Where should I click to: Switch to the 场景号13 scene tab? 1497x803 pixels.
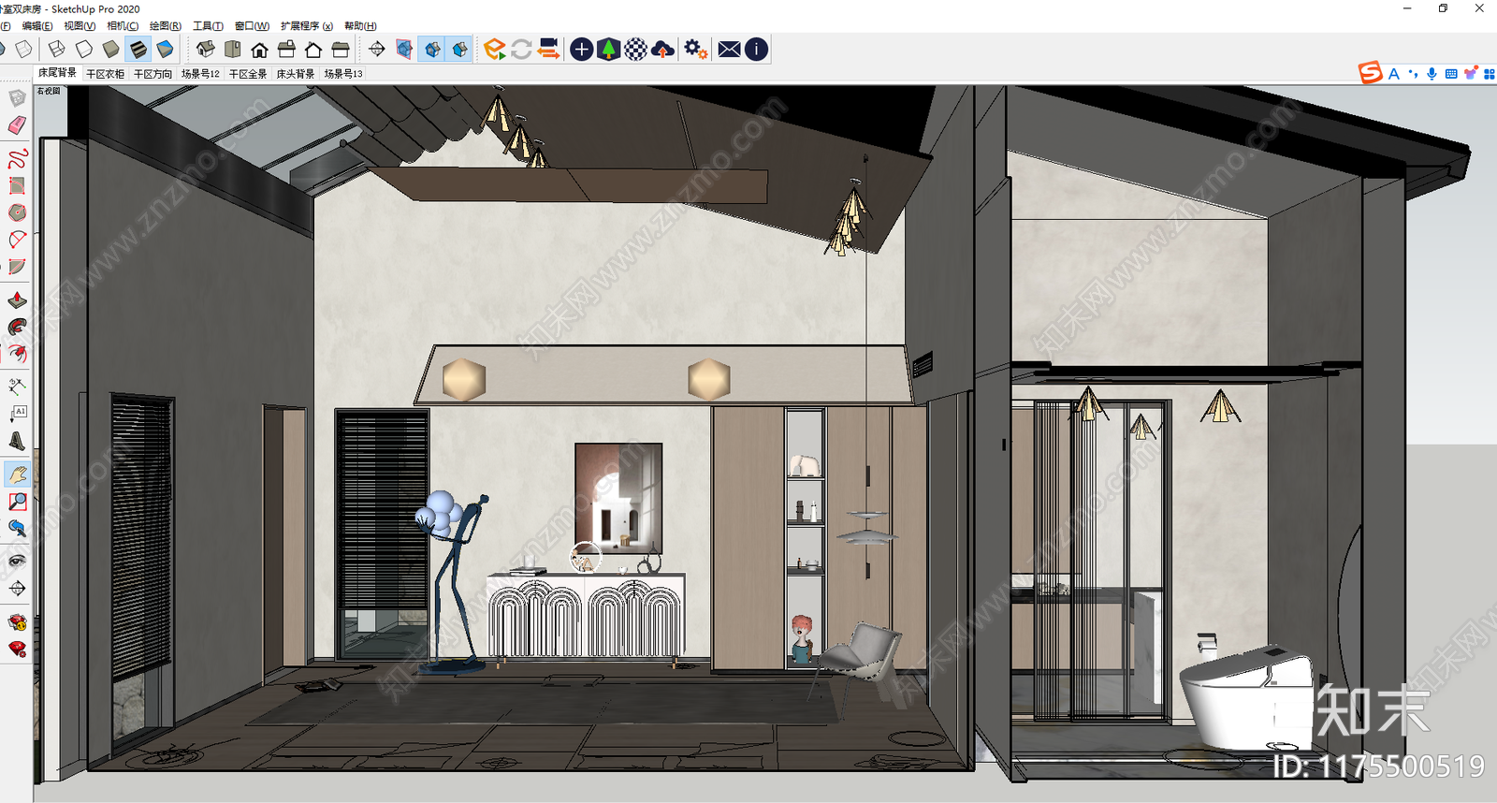point(343,74)
